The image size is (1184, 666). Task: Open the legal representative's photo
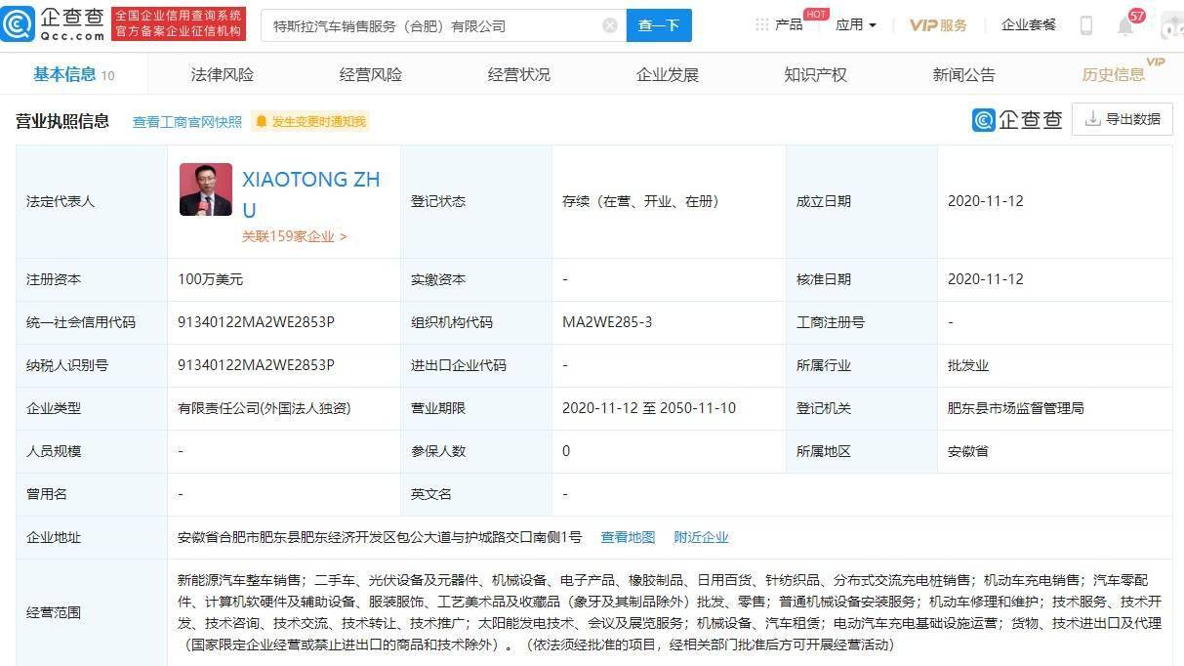(x=206, y=189)
